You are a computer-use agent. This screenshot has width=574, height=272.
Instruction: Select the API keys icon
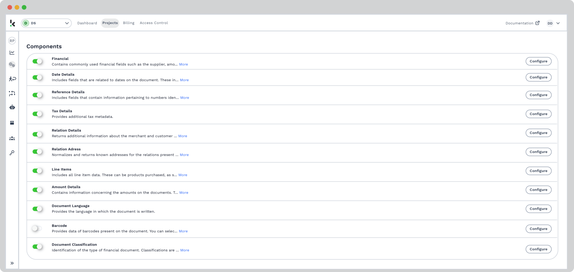(x=12, y=153)
